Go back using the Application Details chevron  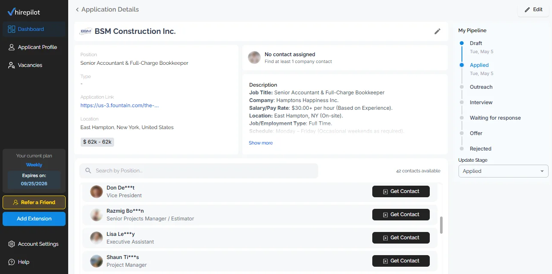pos(77,9)
